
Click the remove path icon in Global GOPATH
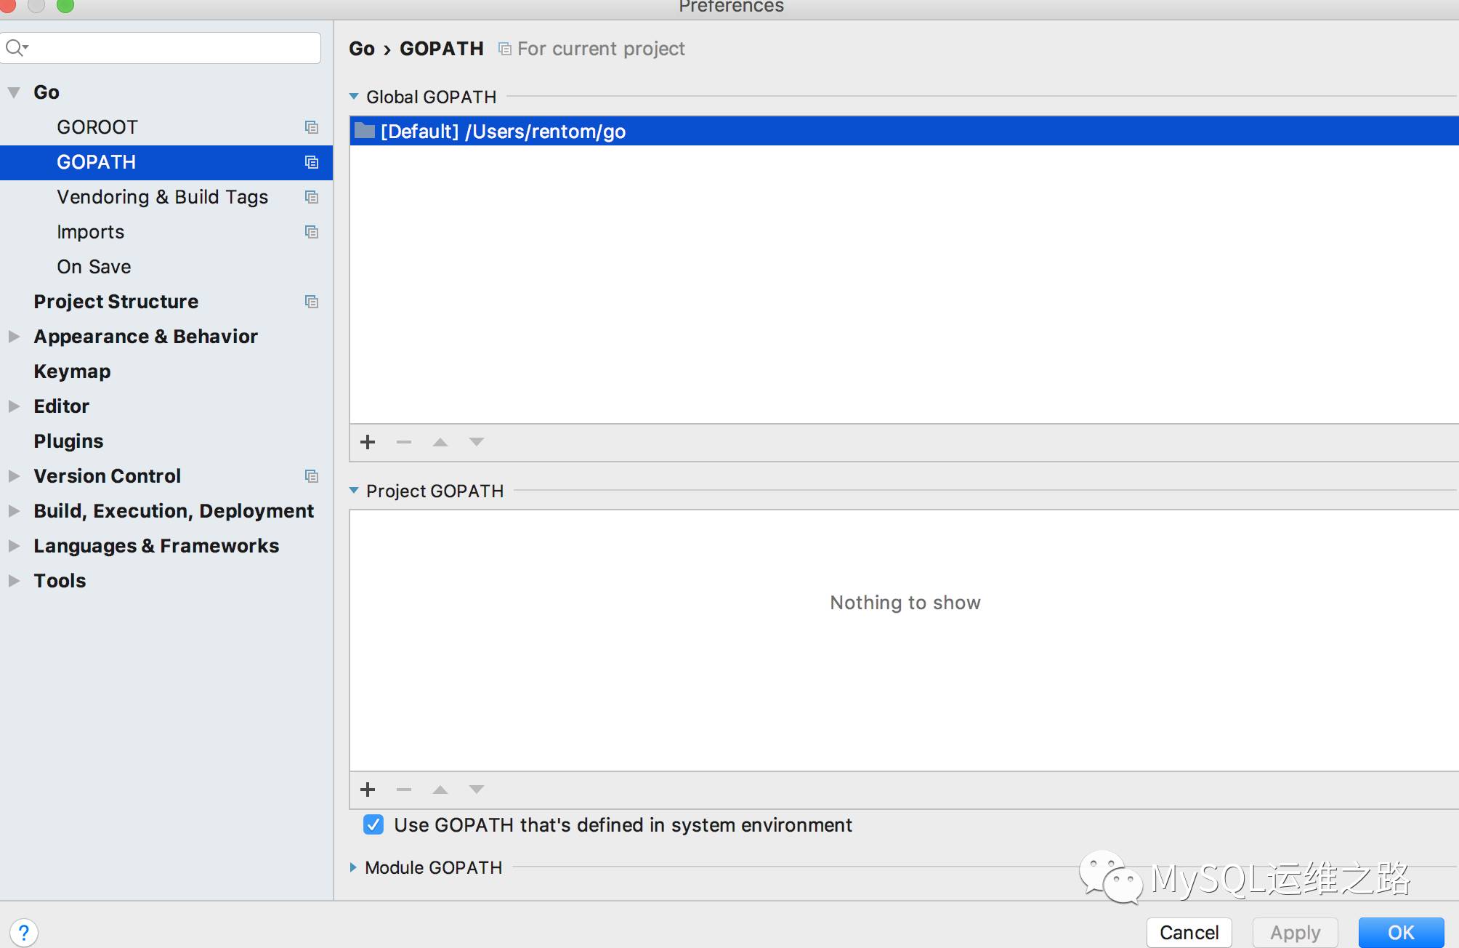[x=403, y=441]
